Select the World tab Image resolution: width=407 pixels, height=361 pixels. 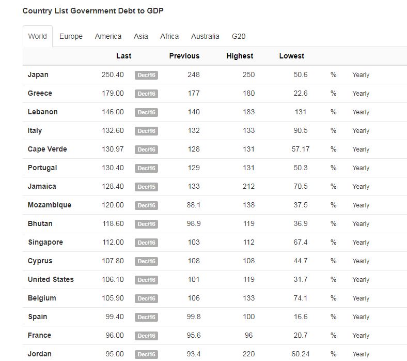coord(38,36)
